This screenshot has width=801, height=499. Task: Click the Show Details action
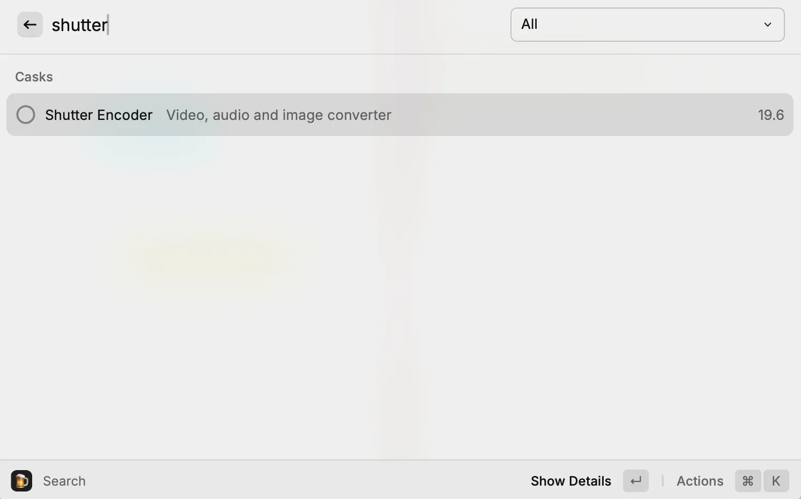(x=570, y=481)
